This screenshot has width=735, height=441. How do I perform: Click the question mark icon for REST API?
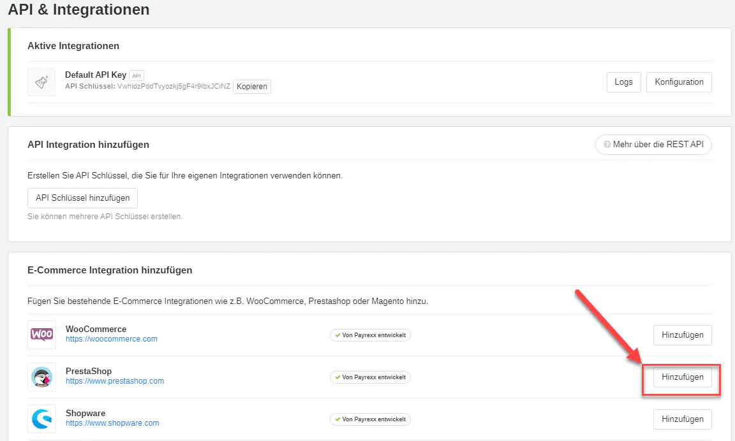[607, 145]
